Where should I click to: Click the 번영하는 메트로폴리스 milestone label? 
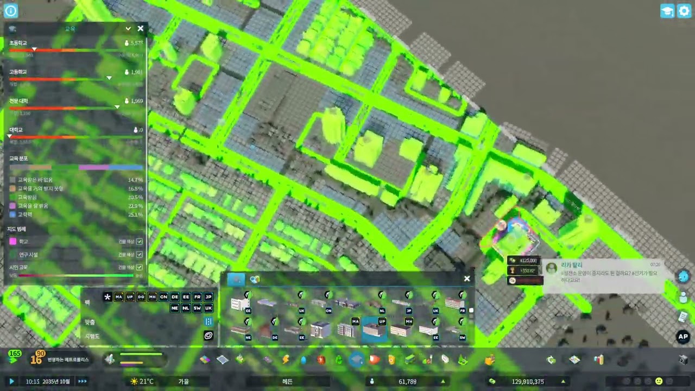pyautogui.click(x=68, y=360)
